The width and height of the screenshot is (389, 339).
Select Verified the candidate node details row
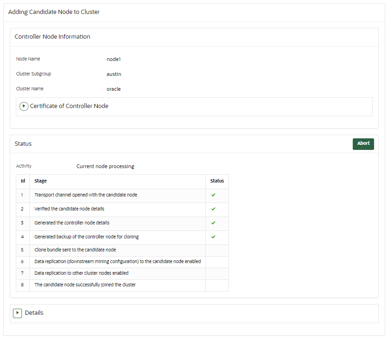click(122, 210)
